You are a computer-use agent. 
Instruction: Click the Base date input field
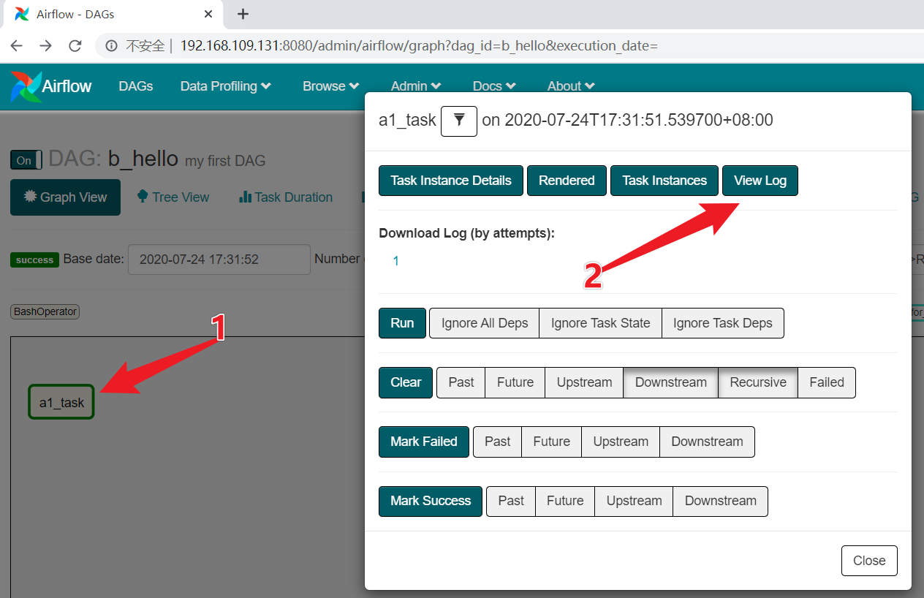click(x=219, y=260)
